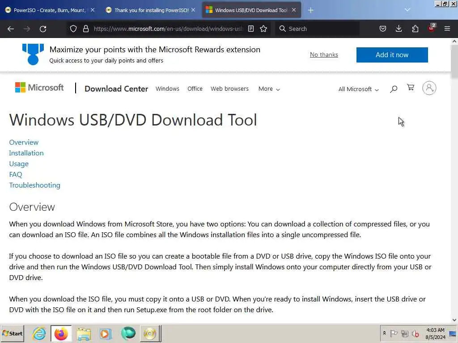Reload the current page
The image size is (458, 343).
43,29
